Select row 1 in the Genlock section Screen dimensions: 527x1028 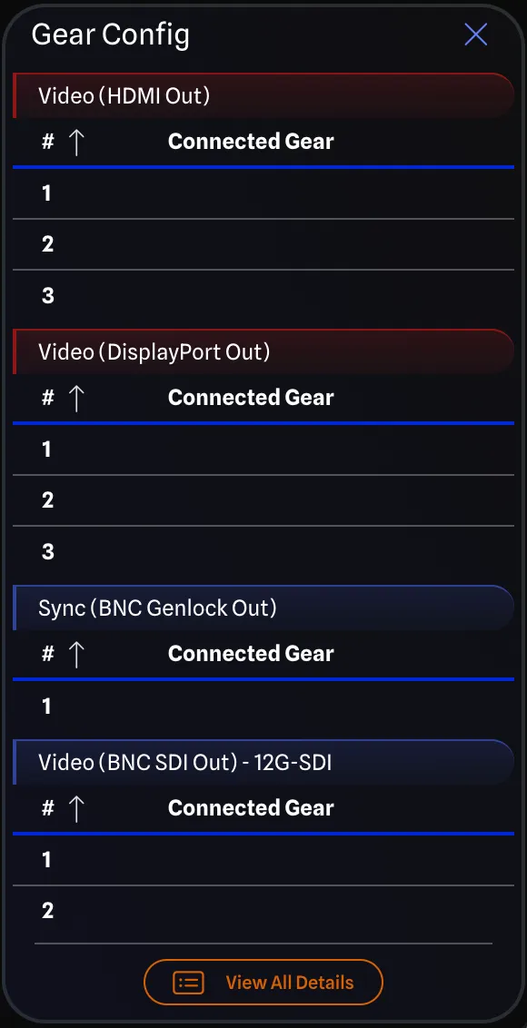[x=263, y=707]
